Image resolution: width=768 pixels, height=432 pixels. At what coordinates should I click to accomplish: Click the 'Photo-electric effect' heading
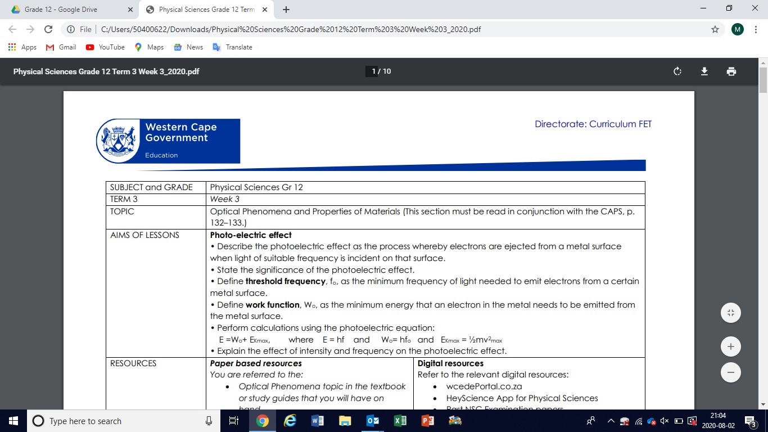(x=251, y=235)
